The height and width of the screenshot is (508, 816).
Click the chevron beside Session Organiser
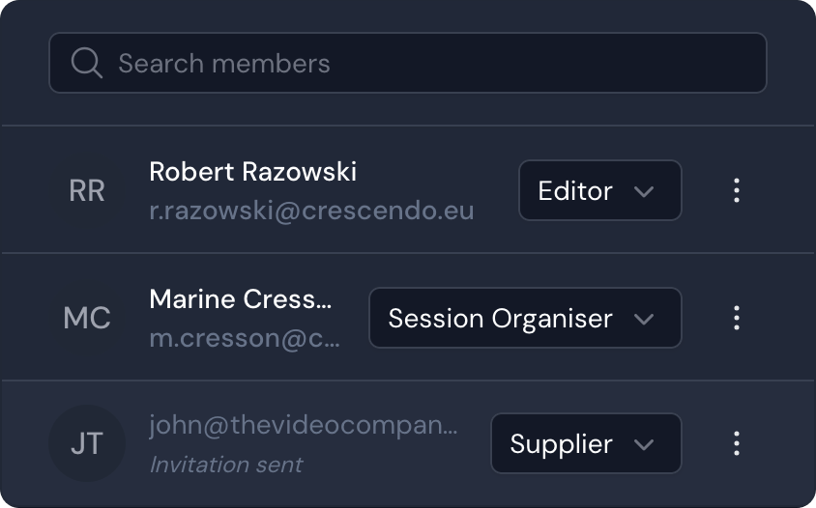click(644, 319)
